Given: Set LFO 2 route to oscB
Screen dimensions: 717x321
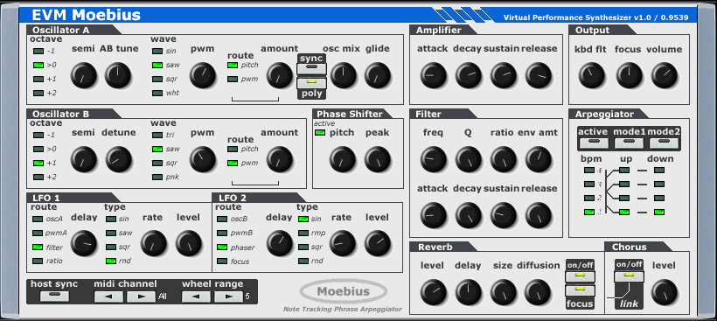Looking at the screenshot, I should click(222, 219).
